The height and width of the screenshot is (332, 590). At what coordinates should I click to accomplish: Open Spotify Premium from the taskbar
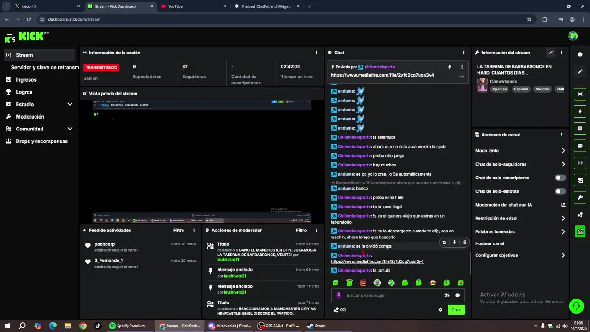(x=127, y=326)
